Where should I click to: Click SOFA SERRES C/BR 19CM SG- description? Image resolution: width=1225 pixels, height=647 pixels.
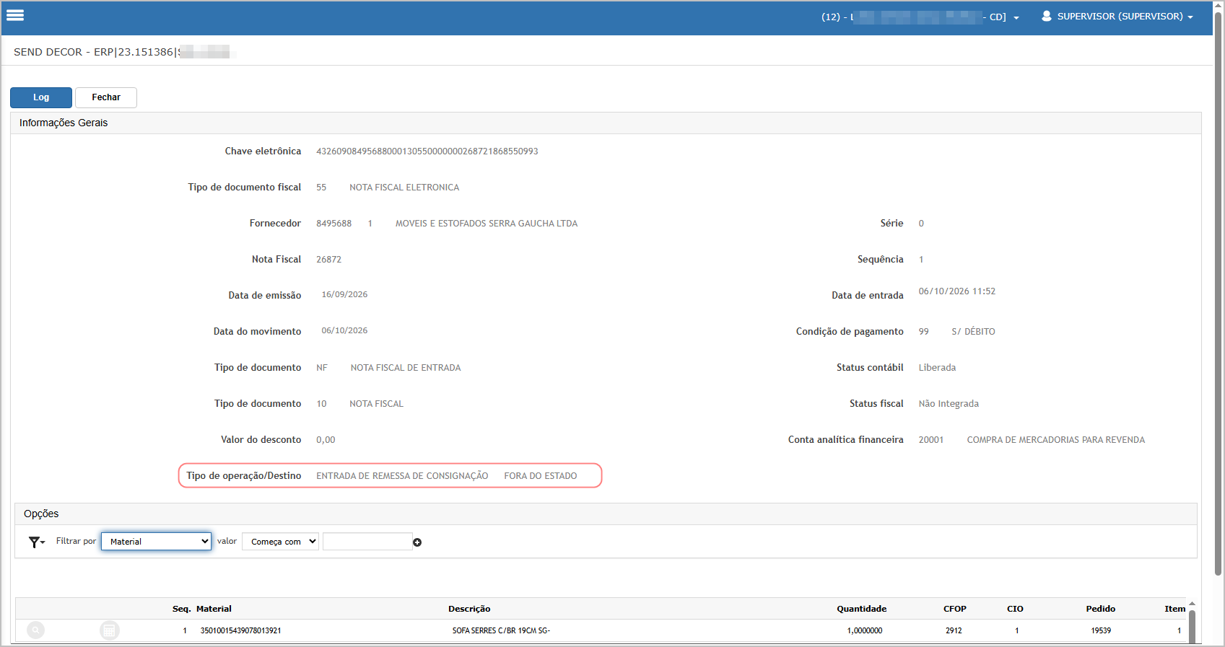(501, 630)
